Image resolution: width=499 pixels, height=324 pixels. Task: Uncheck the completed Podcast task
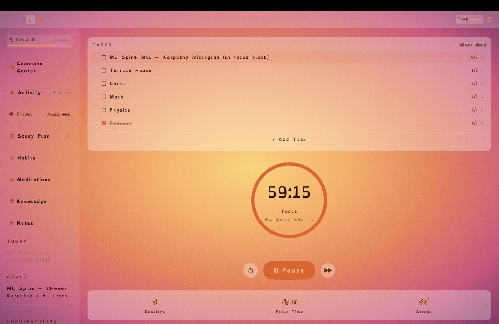[x=104, y=123]
